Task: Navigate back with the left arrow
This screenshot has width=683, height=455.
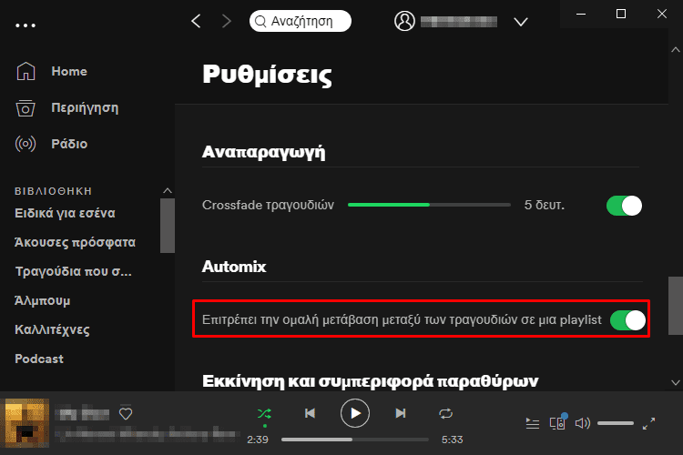Action: tap(196, 21)
